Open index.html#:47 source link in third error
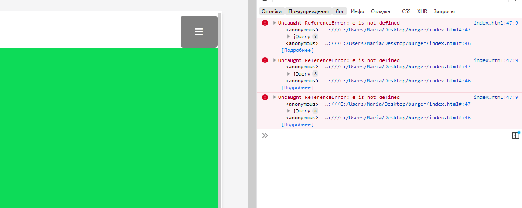The height and width of the screenshot is (208, 522). point(398,104)
